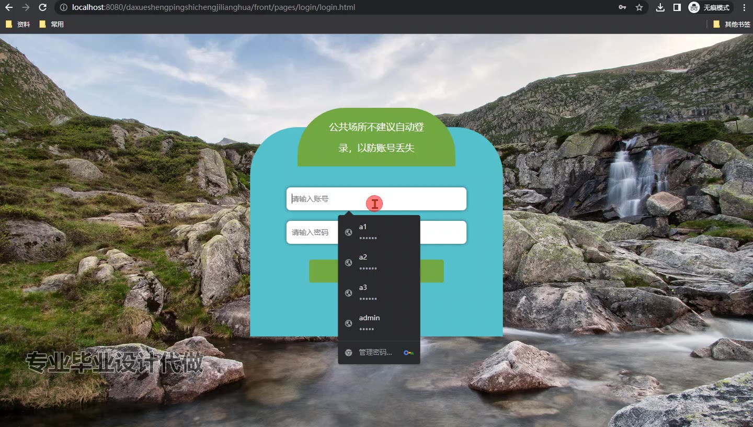
Task: Click the globe icon beside a2
Action: pos(349,263)
